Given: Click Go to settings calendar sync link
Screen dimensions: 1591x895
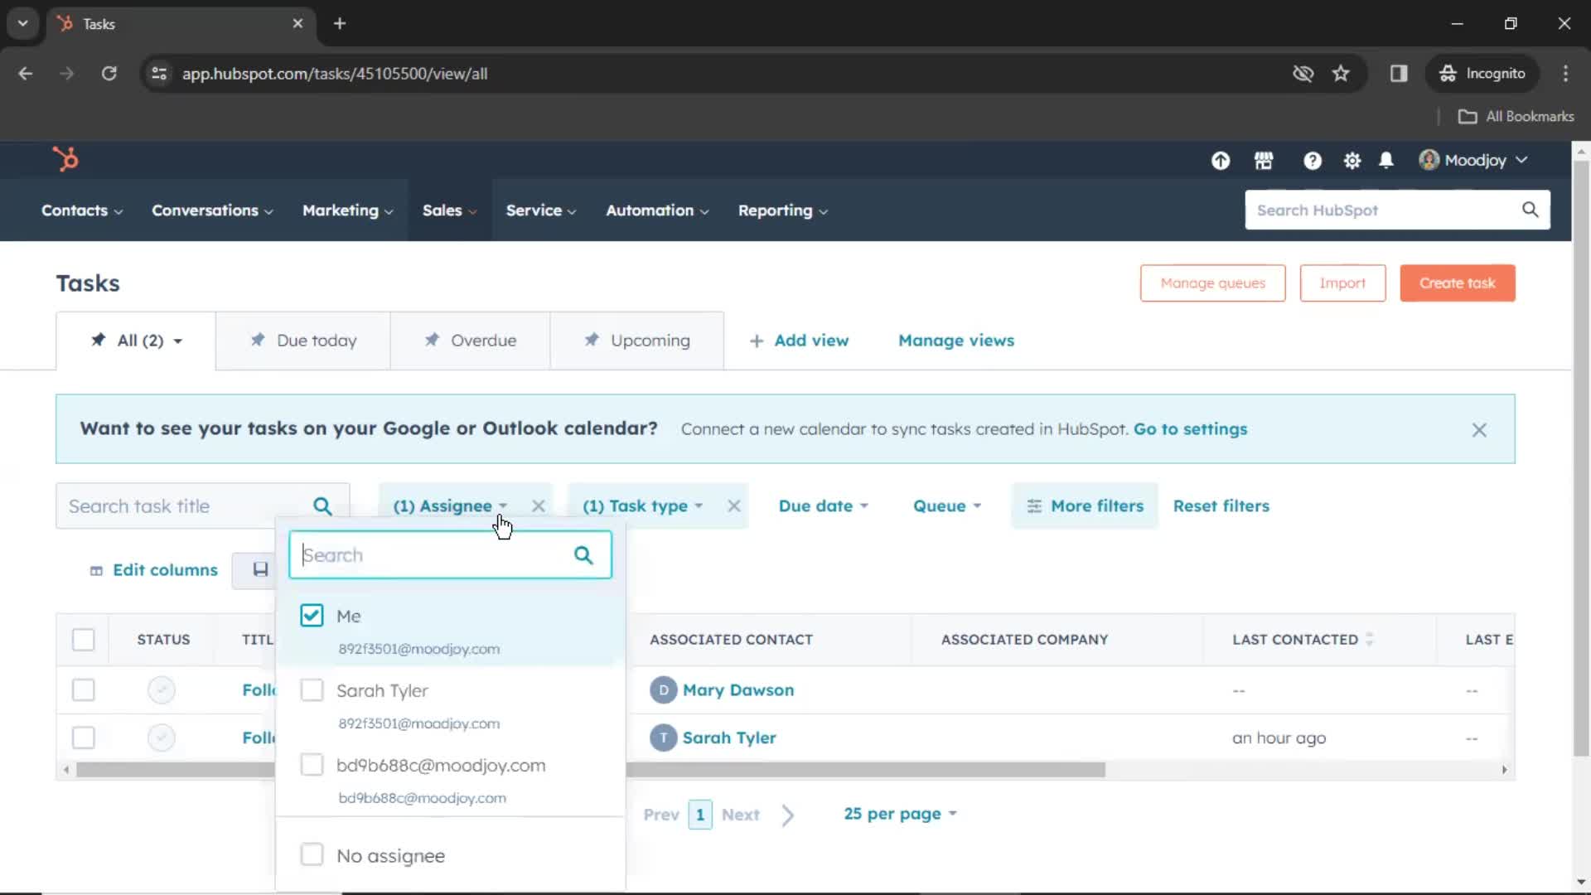Looking at the screenshot, I should pos(1190,428).
